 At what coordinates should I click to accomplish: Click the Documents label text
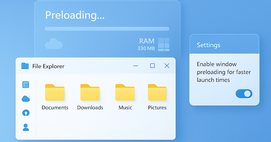[55, 107]
